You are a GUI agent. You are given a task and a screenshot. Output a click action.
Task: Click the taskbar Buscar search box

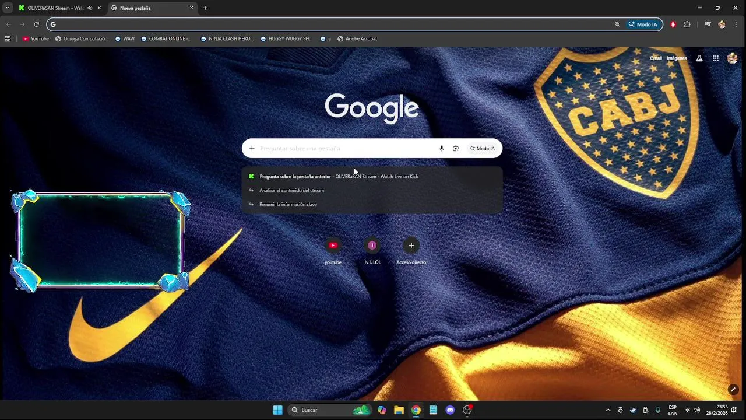tap(330, 410)
